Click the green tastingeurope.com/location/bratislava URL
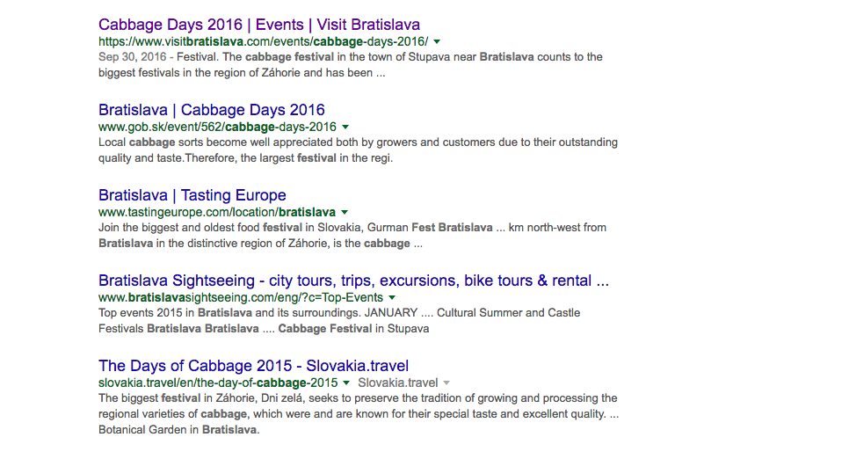This screenshot has width=842, height=452. tap(217, 212)
